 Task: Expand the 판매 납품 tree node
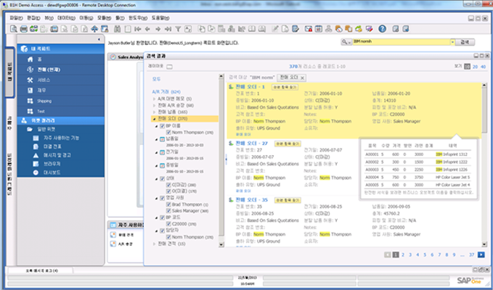tap(155, 112)
